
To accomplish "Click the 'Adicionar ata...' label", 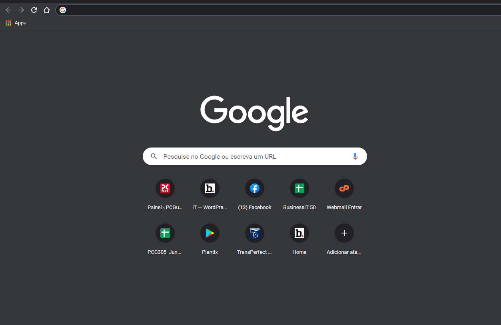I will pyautogui.click(x=344, y=252).
